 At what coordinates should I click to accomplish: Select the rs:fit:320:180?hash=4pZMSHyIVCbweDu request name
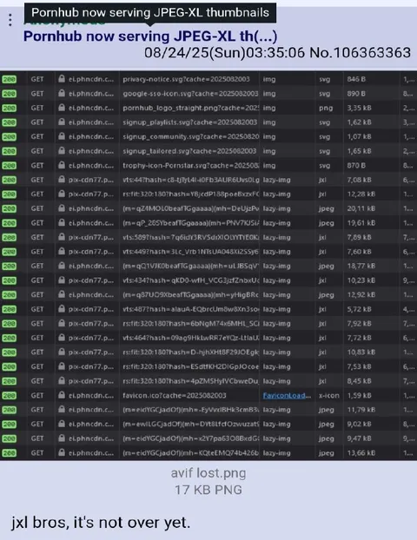point(191,381)
